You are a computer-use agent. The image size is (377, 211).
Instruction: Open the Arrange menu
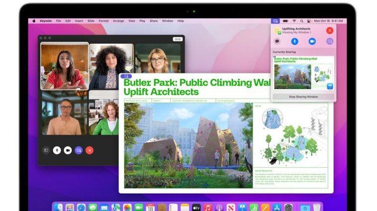tap(118, 21)
